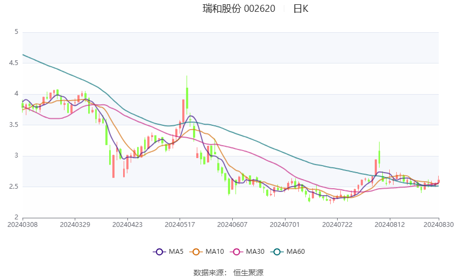
Task: Toggle the MA60 legend series
Action: [x=288, y=252]
